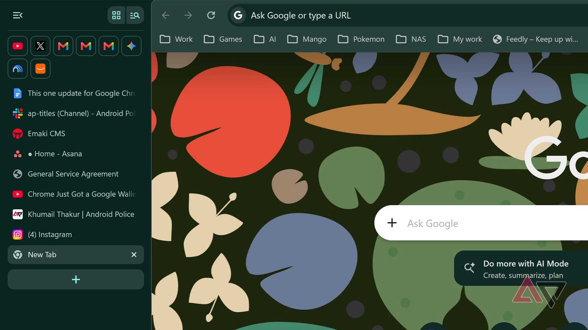588x330 pixels.
Task: Open the My work bookmarks folder
Action: click(460, 39)
